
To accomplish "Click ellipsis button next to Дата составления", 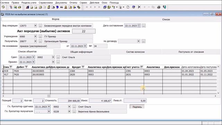I will (144, 26).
